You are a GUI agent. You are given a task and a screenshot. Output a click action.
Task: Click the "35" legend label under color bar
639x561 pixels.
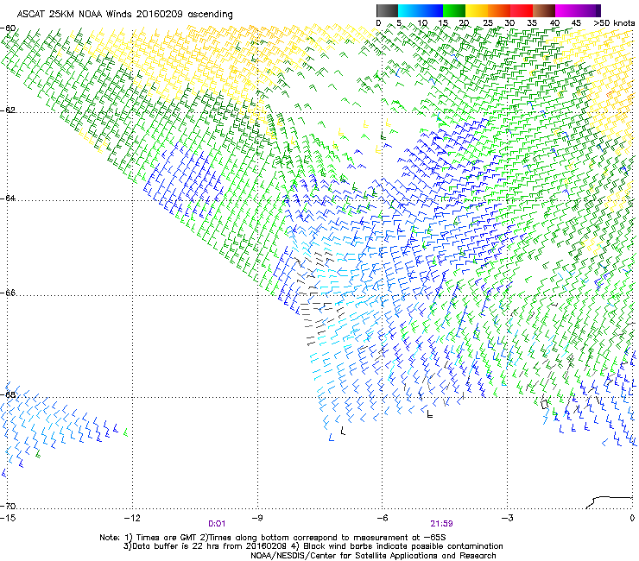[532, 23]
